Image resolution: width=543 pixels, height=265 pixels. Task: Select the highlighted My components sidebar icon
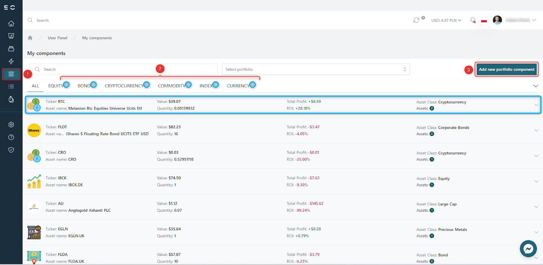(x=11, y=74)
